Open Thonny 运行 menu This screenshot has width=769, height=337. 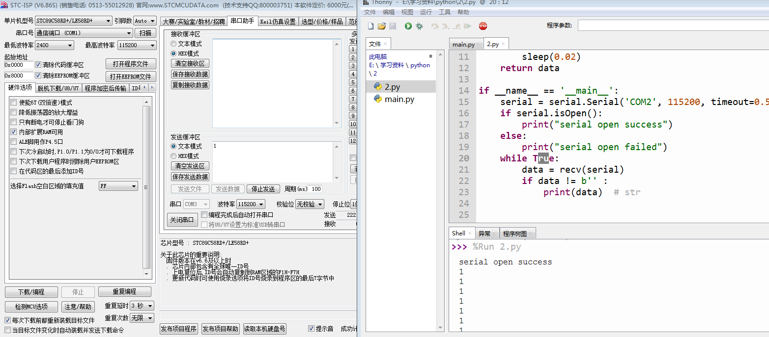point(426,12)
